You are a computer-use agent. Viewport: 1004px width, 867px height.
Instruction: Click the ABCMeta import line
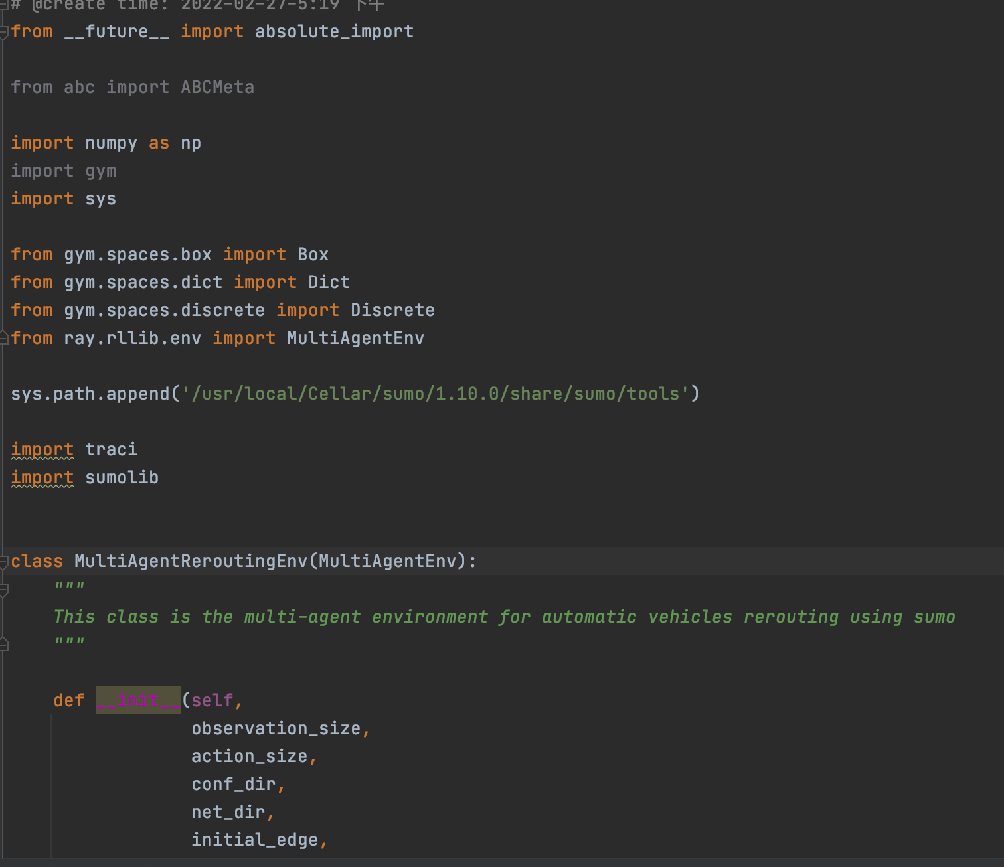[131, 86]
